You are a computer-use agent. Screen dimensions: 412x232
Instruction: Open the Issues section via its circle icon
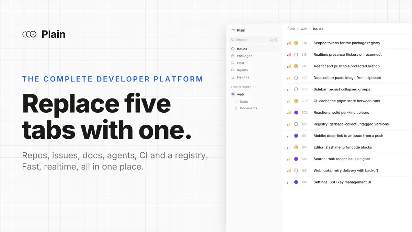point(233,49)
